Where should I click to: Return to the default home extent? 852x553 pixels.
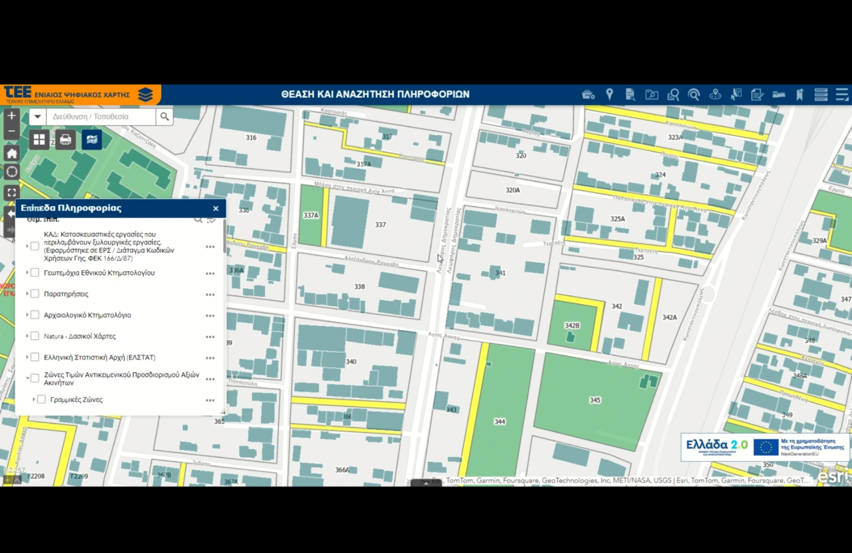point(11,154)
